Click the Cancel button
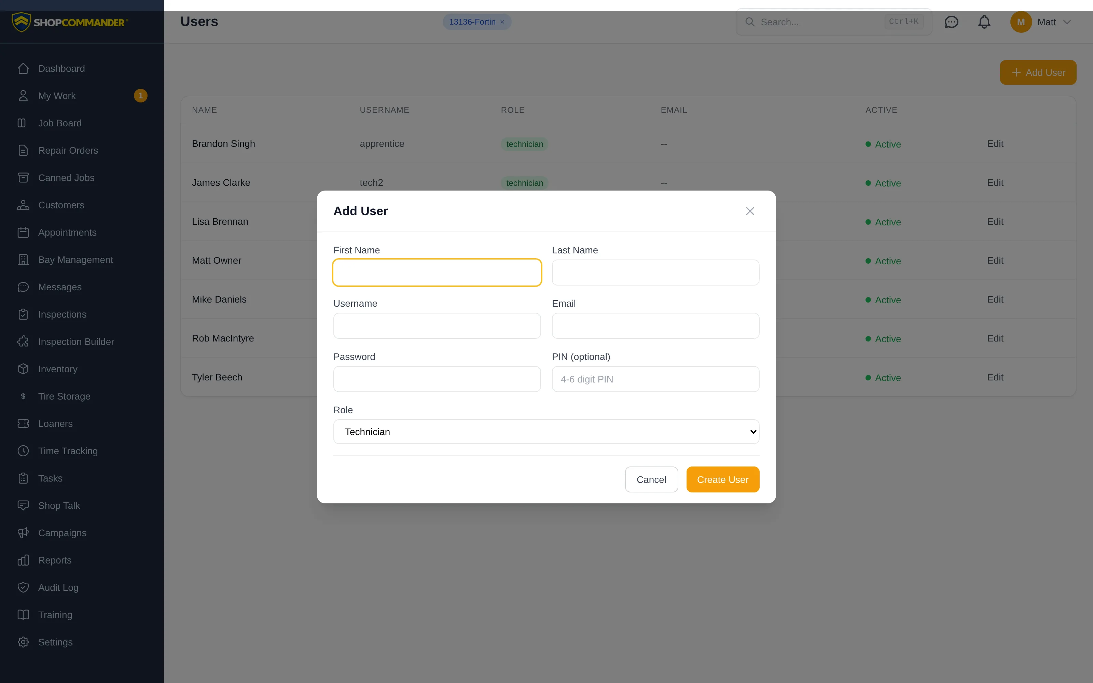Image resolution: width=1093 pixels, height=683 pixels. click(651, 479)
